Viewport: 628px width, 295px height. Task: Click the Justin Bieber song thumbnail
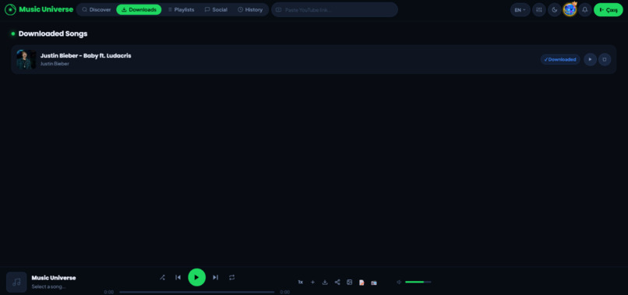coord(26,59)
